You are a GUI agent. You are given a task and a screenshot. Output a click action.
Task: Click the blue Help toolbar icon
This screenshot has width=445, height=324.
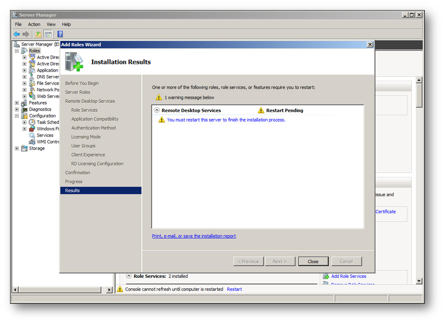tap(60, 34)
